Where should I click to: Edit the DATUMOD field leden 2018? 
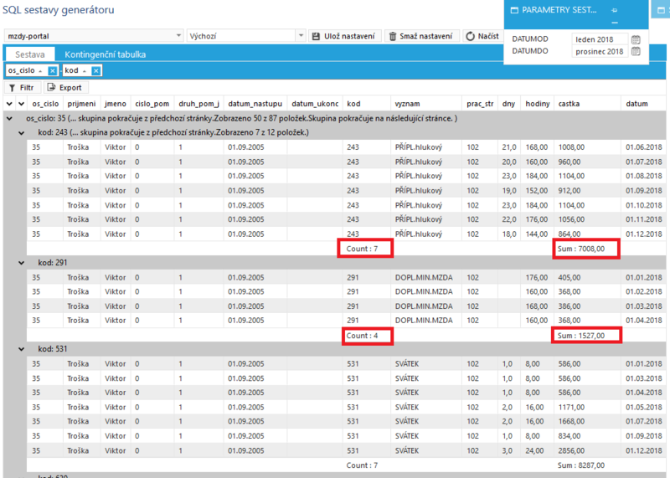[x=600, y=39]
